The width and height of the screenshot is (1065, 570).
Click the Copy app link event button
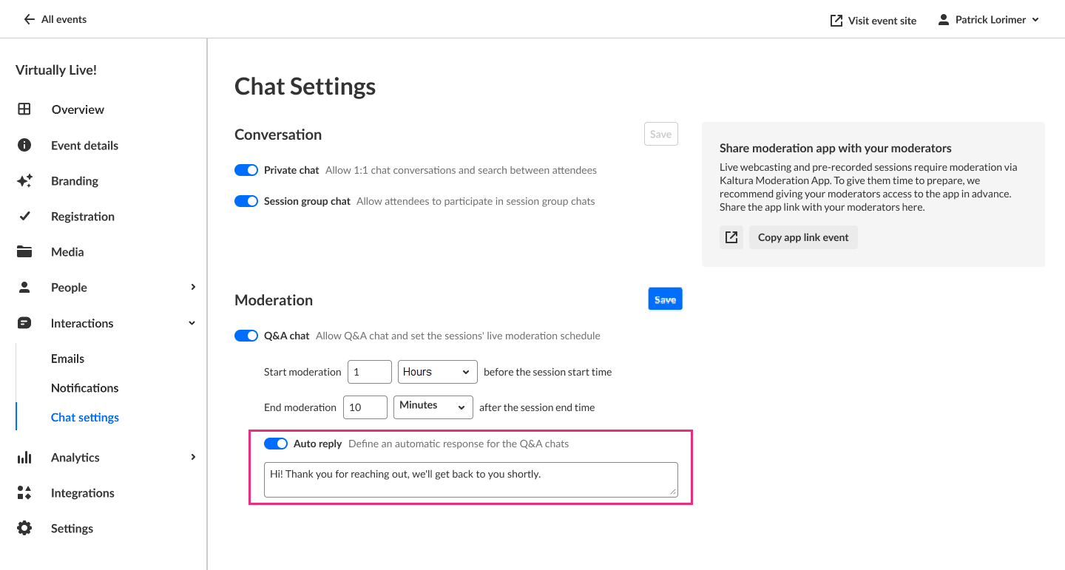pos(803,237)
